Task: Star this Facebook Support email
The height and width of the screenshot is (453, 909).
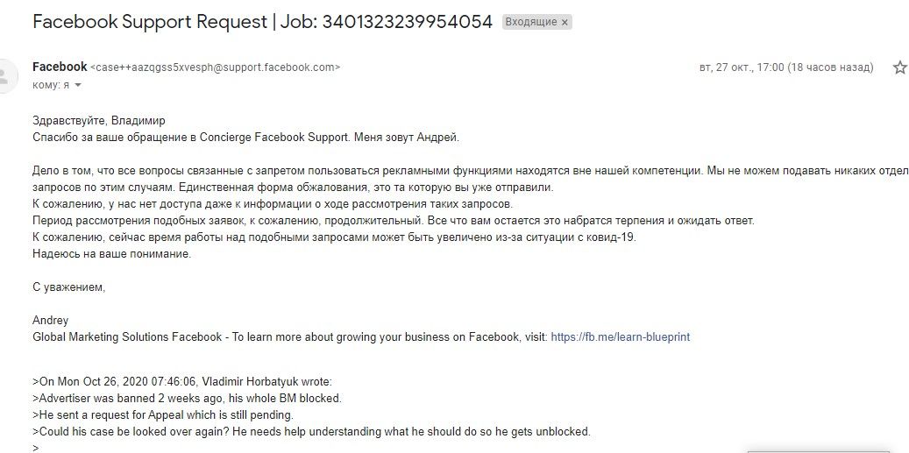Action: pos(899,67)
